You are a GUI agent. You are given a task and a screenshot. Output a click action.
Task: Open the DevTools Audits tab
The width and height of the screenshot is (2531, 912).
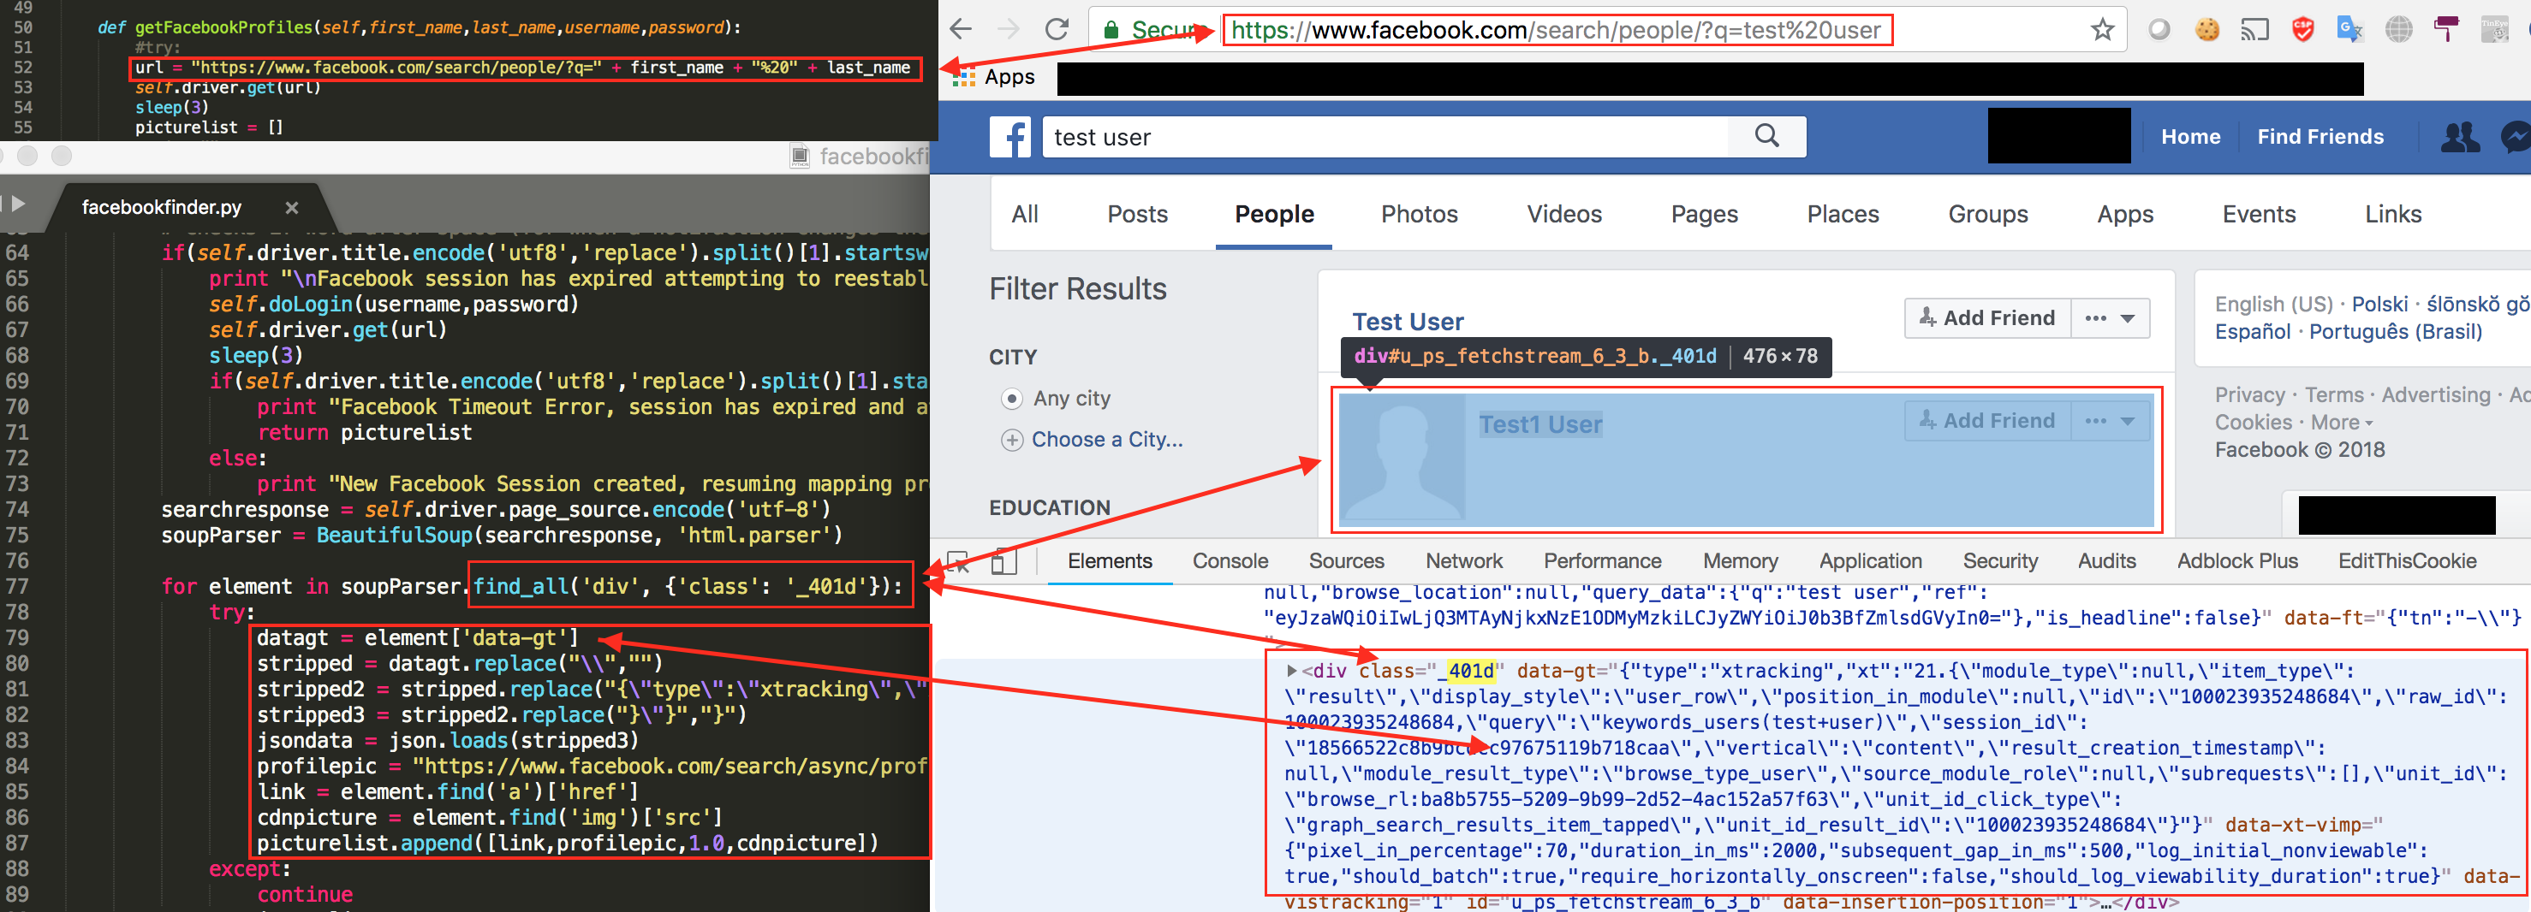coord(2106,561)
